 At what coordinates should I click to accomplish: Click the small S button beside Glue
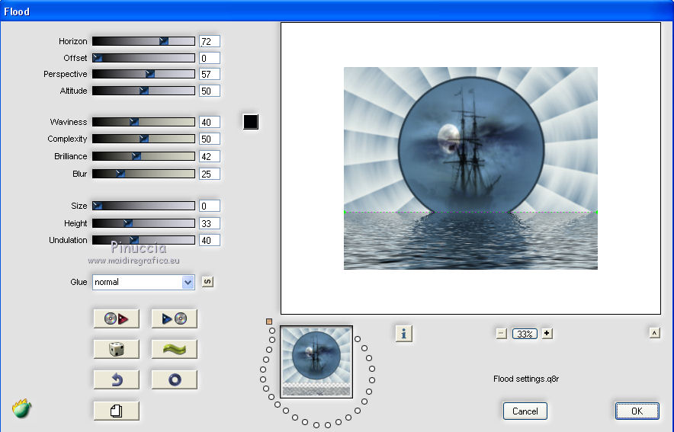click(x=207, y=282)
